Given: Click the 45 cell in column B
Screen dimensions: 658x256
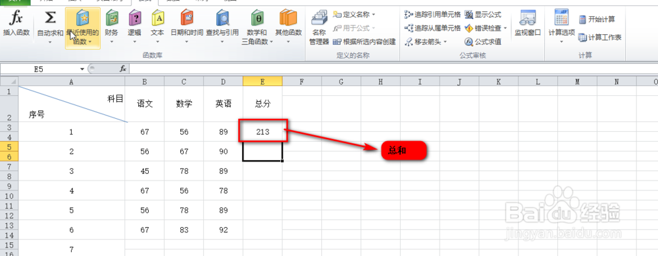Looking at the screenshot, I should tap(144, 171).
